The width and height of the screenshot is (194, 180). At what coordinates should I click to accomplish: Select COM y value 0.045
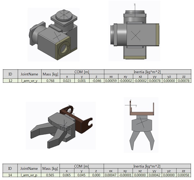[x=81, y=175]
